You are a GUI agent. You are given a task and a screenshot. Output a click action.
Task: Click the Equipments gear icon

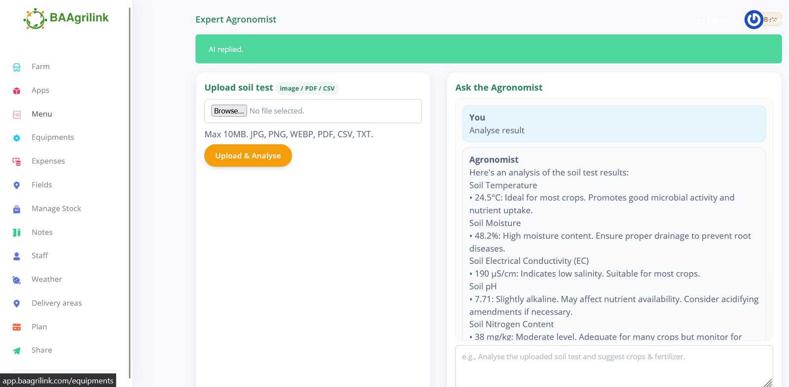(x=16, y=138)
